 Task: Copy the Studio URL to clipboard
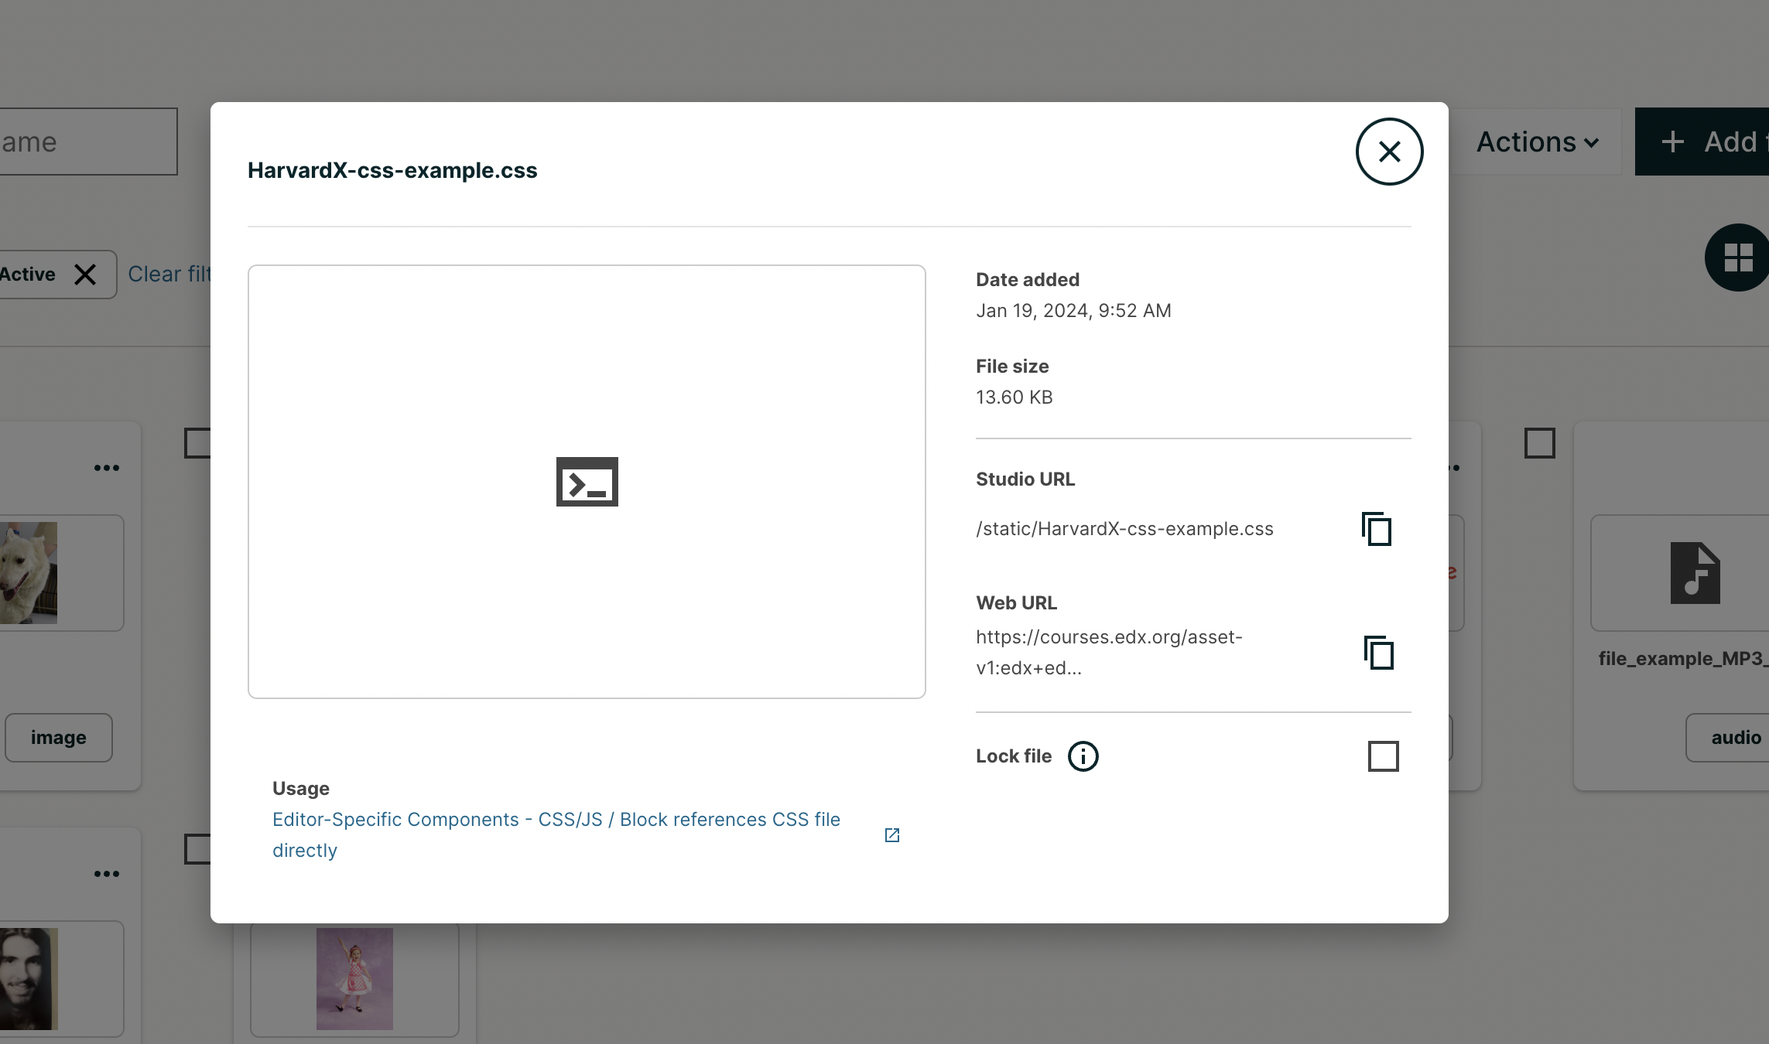click(x=1377, y=529)
